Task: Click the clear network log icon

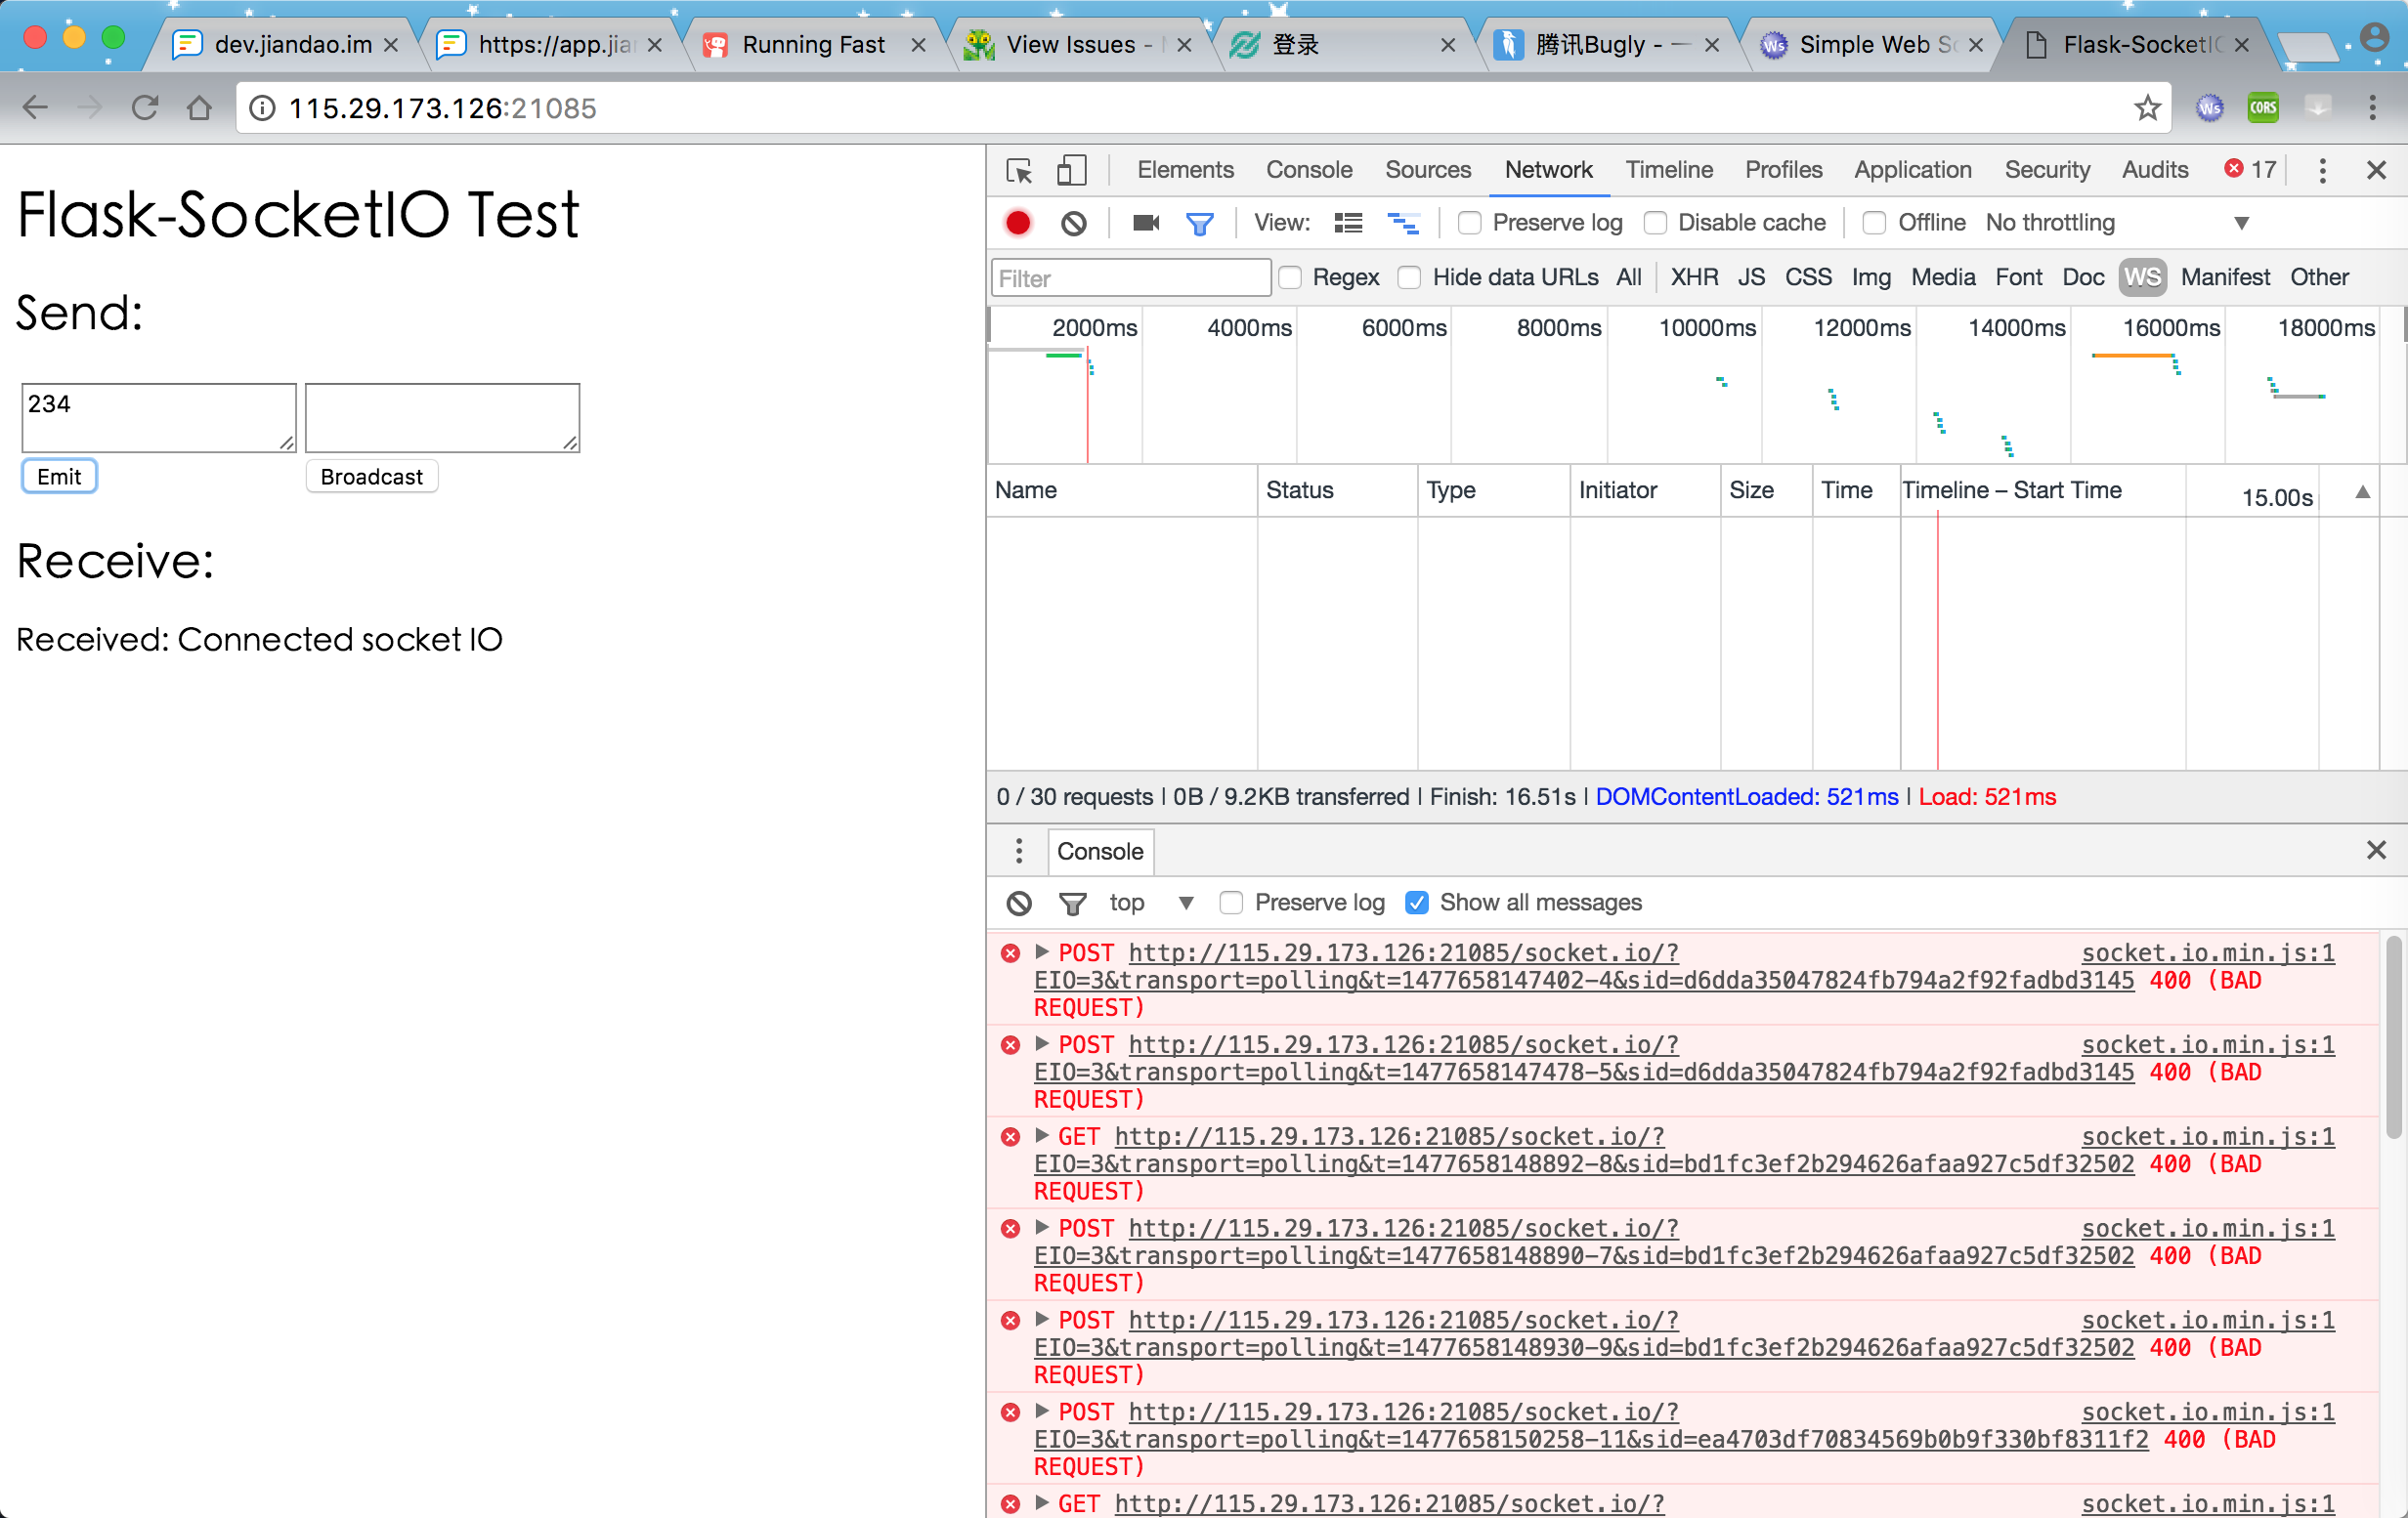Action: pos(1074,223)
